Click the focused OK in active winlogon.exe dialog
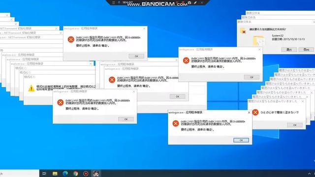The width and height of the screenshot is (315, 177). [x=241, y=140]
